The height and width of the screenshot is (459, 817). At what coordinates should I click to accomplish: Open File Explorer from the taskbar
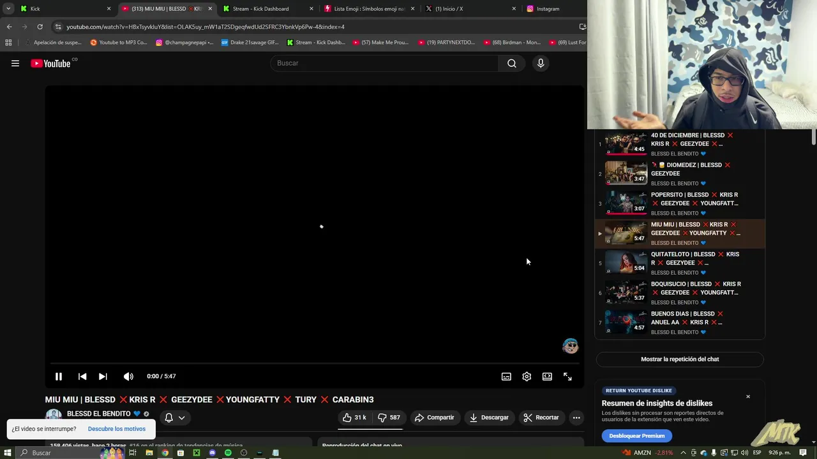(x=149, y=453)
